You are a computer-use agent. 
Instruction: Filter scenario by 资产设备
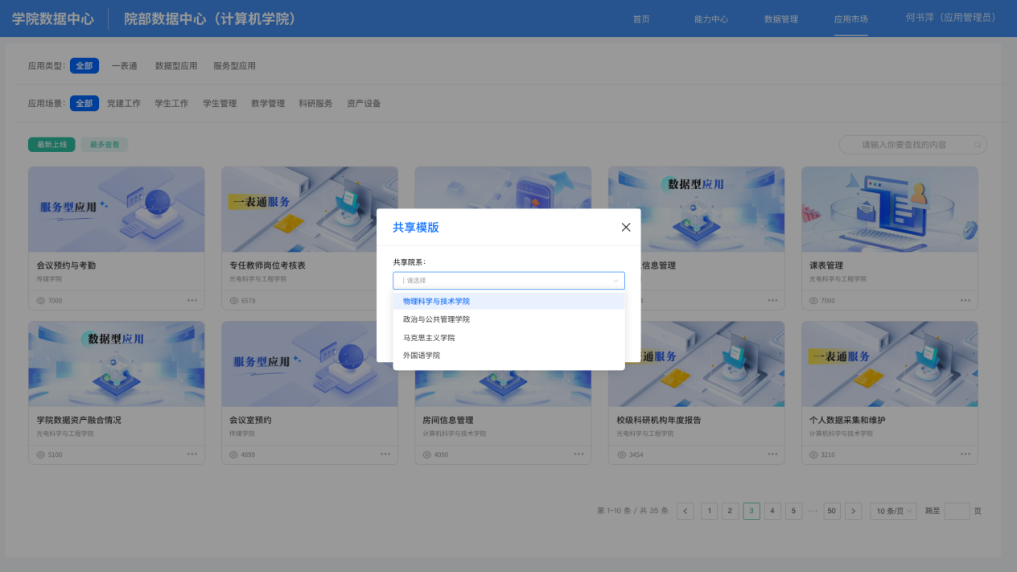[364, 103]
